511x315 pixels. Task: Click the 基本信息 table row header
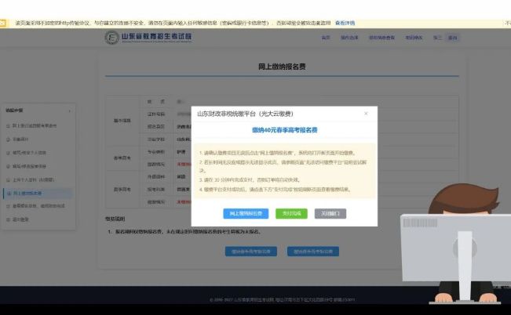coord(122,121)
